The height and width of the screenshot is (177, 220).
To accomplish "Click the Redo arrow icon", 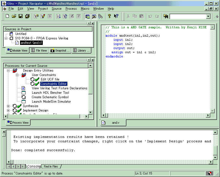I will (x=157, y=16).
